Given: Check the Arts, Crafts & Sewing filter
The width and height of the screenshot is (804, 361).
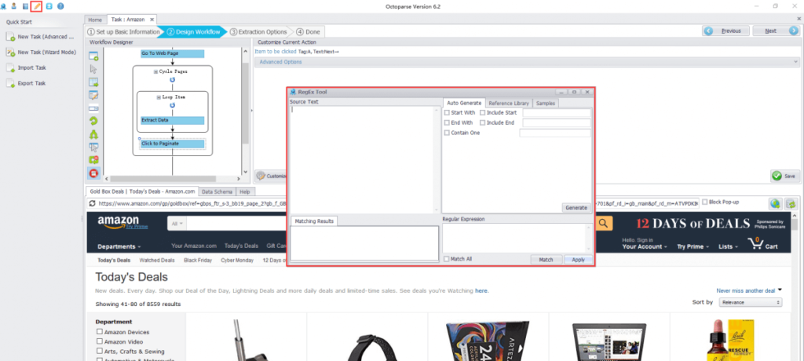Looking at the screenshot, I should click(100, 351).
